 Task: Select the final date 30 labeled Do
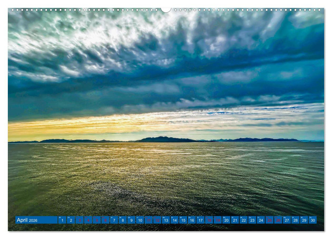point(313,220)
